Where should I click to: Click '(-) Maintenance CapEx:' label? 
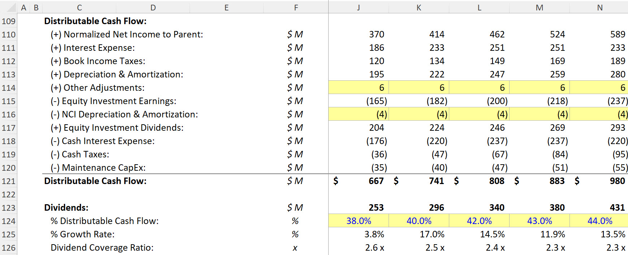point(98,168)
